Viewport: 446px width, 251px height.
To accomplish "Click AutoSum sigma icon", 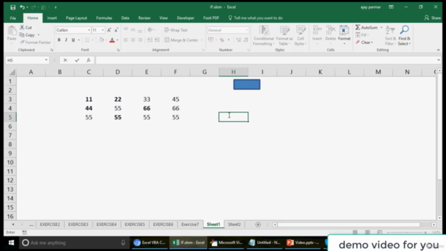I will pos(357,27).
